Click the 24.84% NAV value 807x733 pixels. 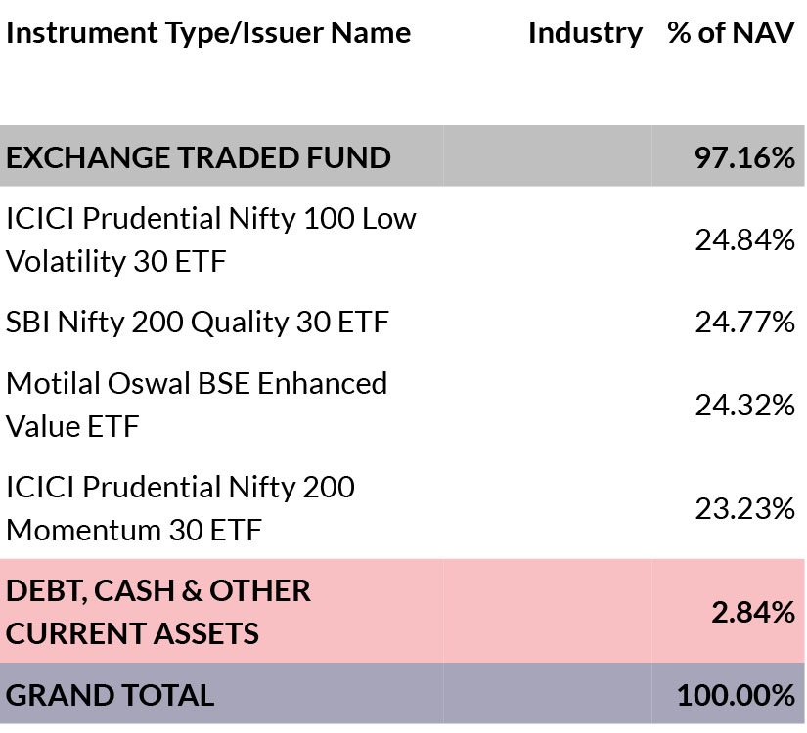click(744, 239)
